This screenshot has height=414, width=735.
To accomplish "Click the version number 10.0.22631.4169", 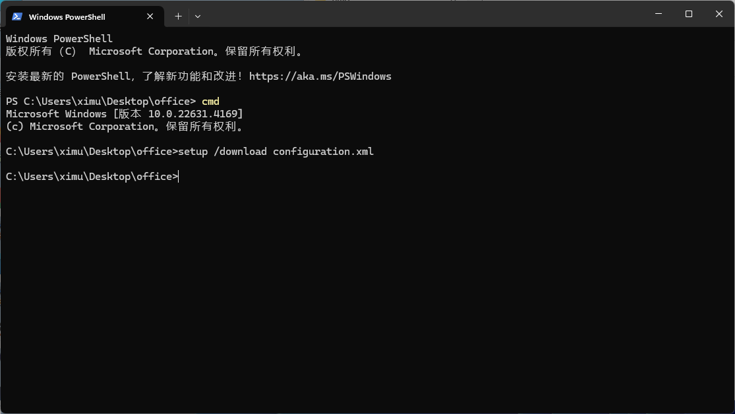I will (x=193, y=114).
